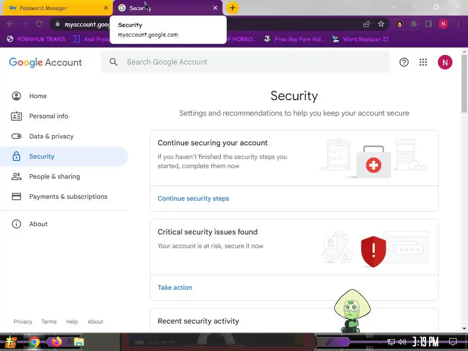Click the Critical security issues found heading
Screen dimensions: 468x351
207,232
